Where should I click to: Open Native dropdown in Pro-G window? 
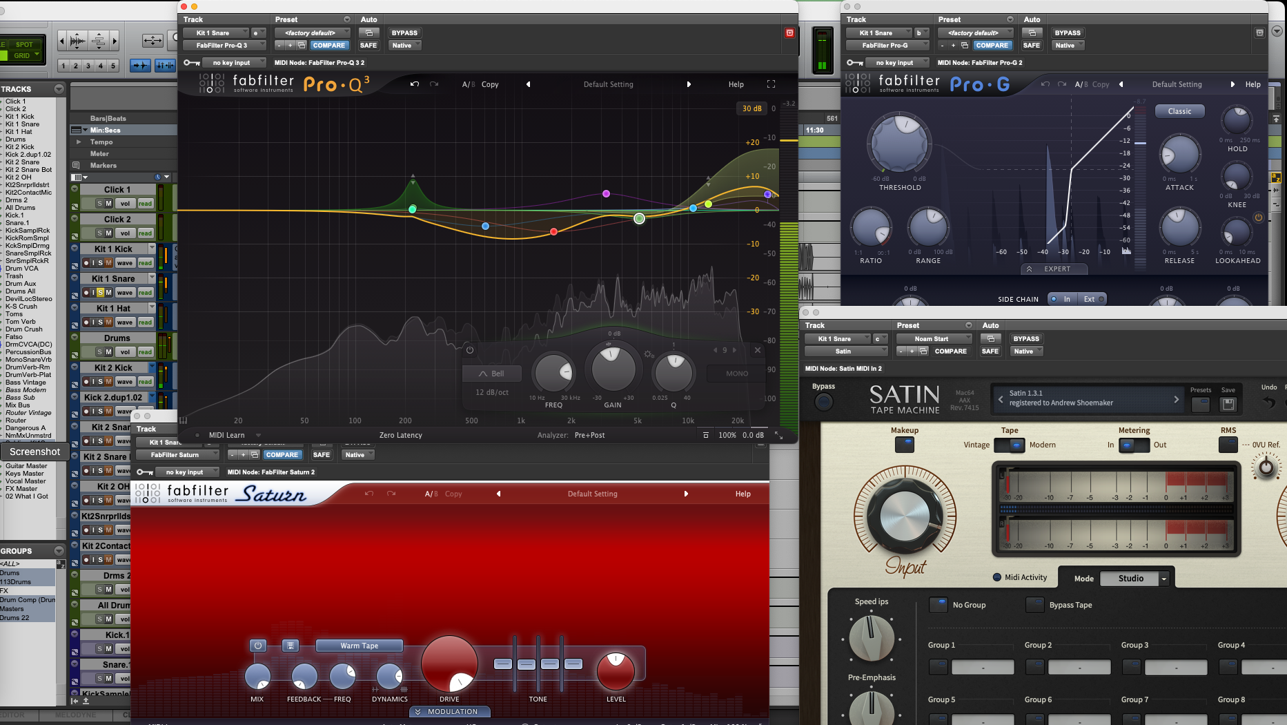click(x=1068, y=46)
